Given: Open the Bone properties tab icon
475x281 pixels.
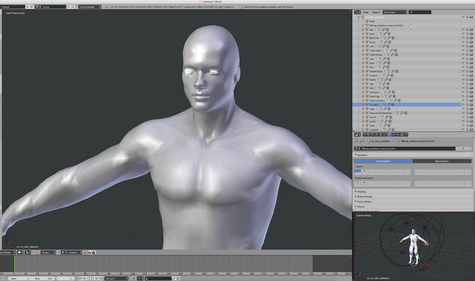Looking at the screenshot, I should (393, 135).
